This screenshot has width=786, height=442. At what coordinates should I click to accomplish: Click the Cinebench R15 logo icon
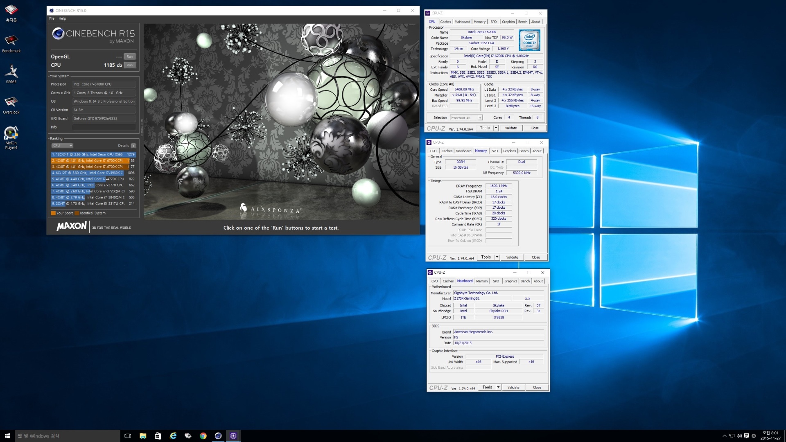pos(58,34)
